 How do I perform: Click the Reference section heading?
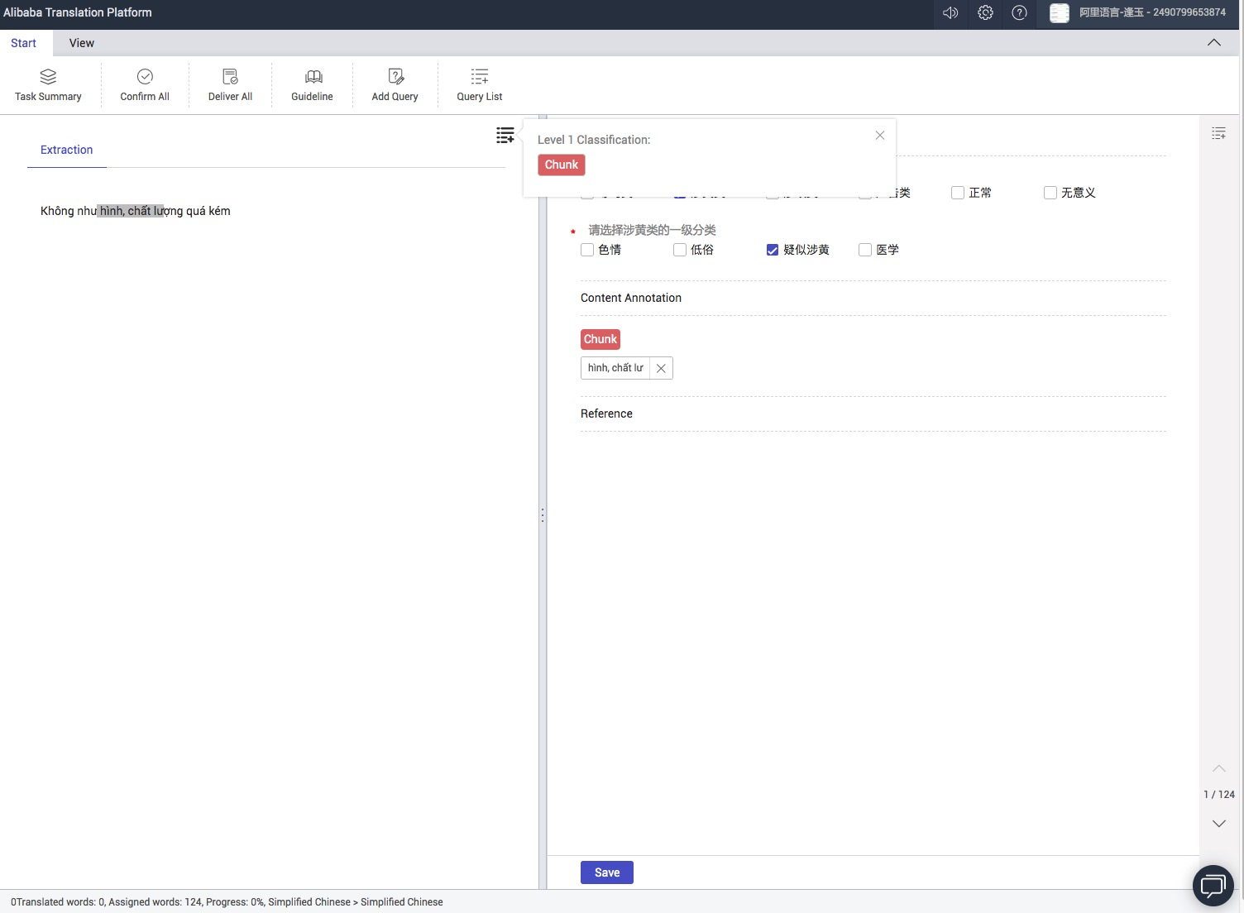click(x=606, y=413)
